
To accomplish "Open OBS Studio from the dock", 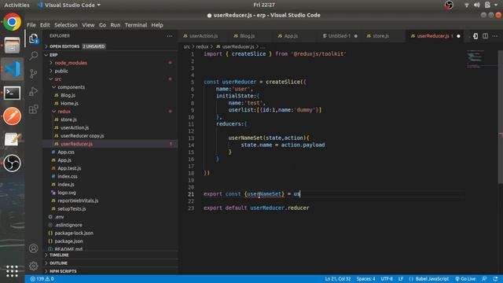I will click(13, 163).
